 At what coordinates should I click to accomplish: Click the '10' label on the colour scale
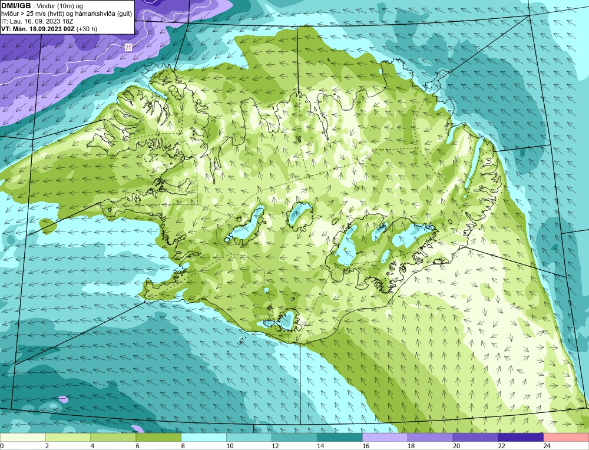230,446
